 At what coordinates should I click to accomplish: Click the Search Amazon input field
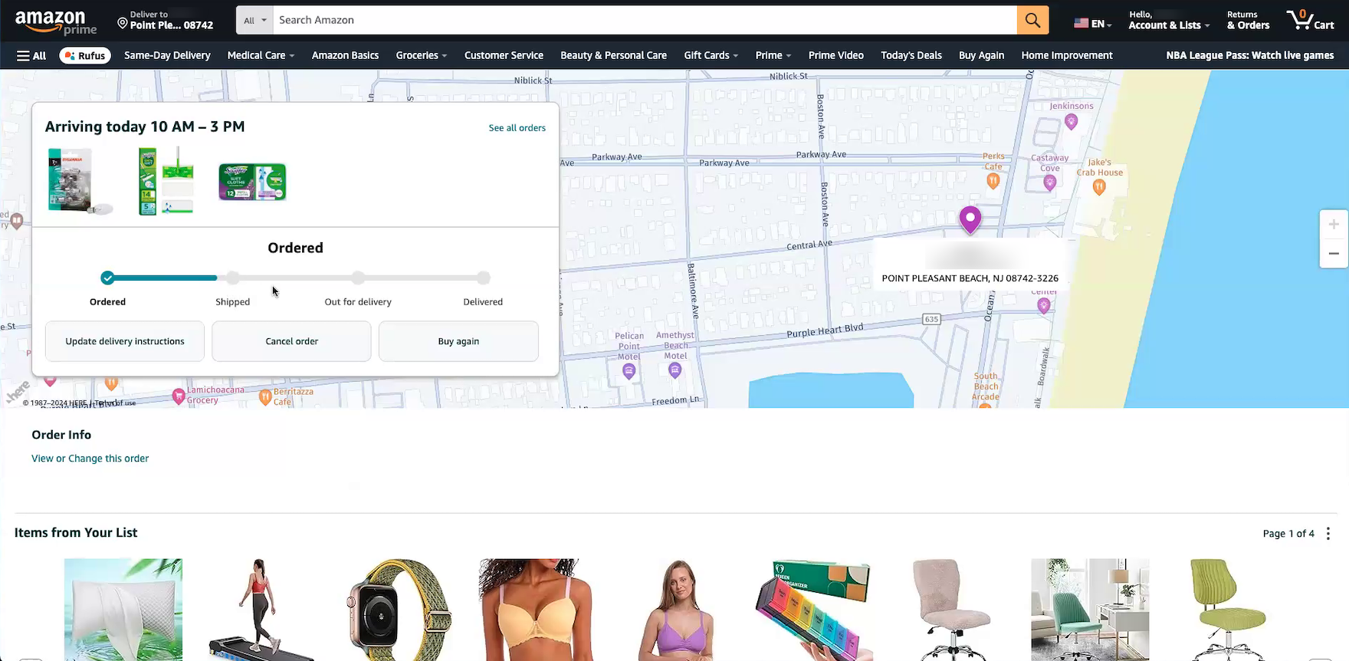[645, 20]
